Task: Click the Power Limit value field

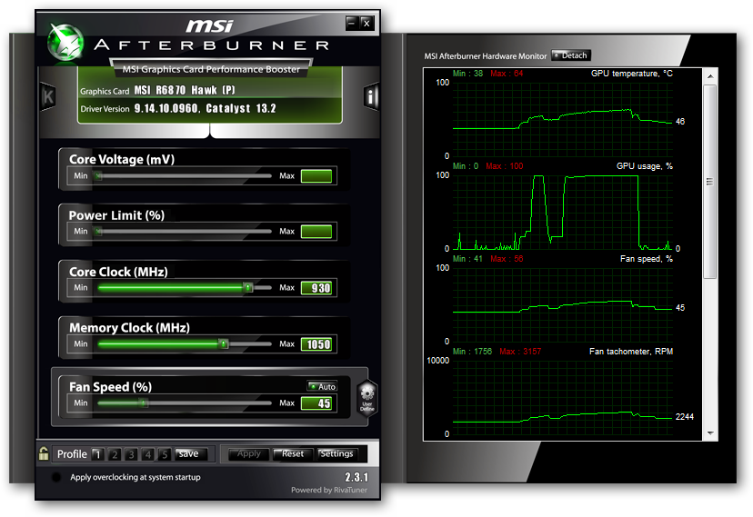Action: [x=316, y=232]
